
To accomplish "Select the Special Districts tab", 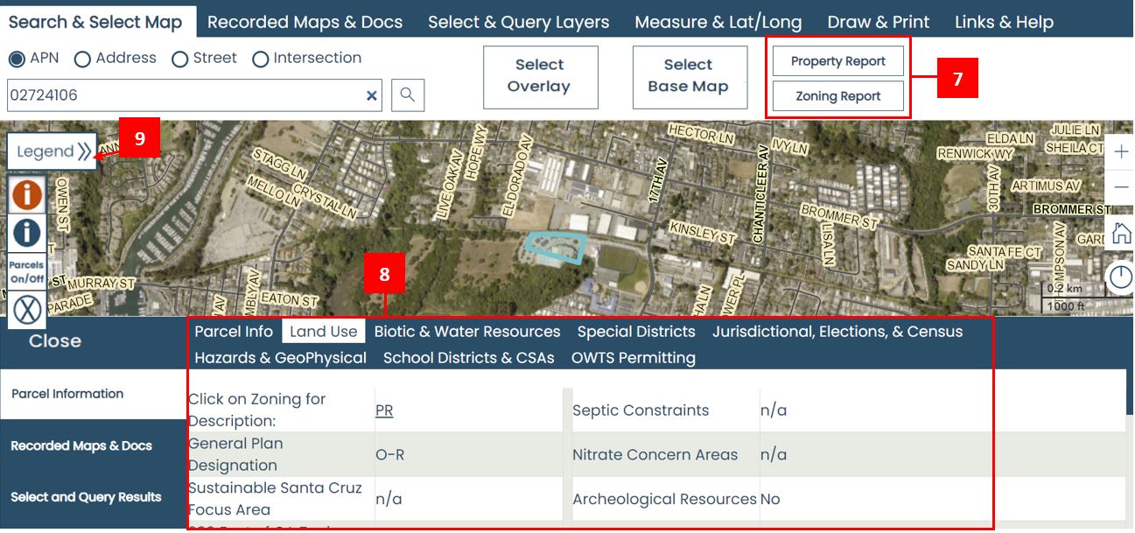I will pyautogui.click(x=636, y=332).
